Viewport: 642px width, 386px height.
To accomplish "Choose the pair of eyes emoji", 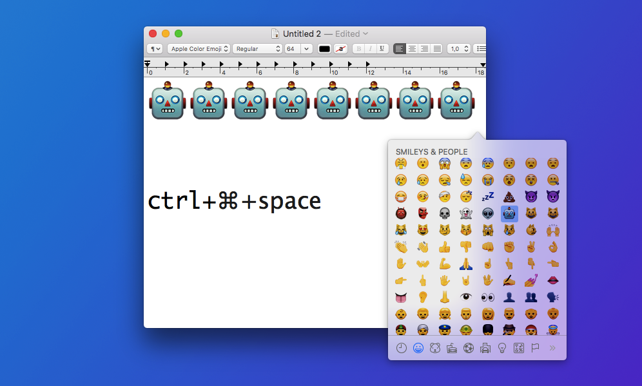I will (x=488, y=298).
